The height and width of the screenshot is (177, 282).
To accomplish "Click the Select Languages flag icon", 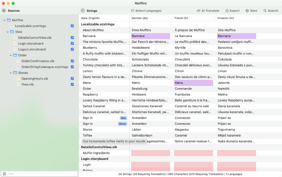I will point(133,11).
